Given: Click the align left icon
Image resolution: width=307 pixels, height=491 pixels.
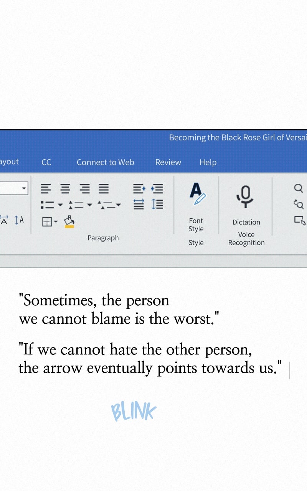Looking at the screenshot, I should pyautogui.click(x=46, y=188).
